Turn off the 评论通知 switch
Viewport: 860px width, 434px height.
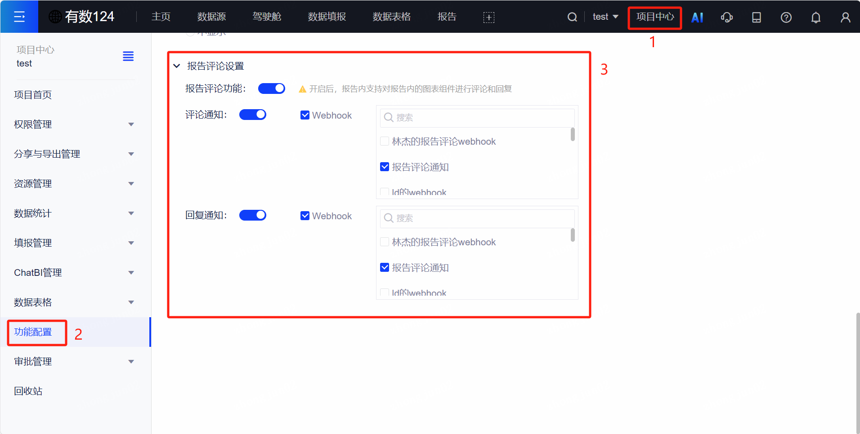[253, 114]
